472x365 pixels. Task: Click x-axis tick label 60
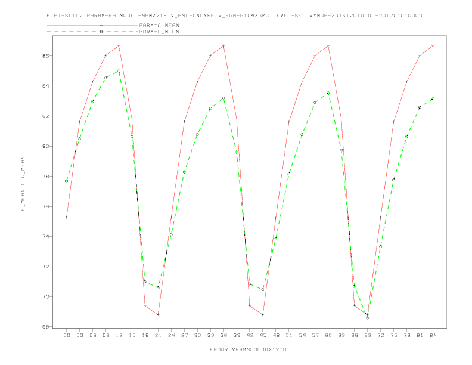point(328,335)
